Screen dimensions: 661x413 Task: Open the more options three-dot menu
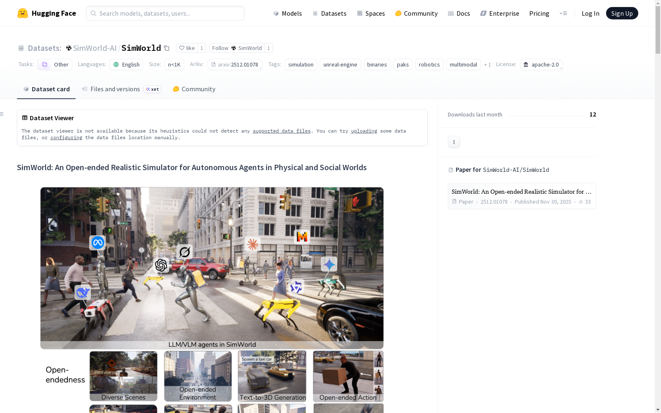[454, 142]
